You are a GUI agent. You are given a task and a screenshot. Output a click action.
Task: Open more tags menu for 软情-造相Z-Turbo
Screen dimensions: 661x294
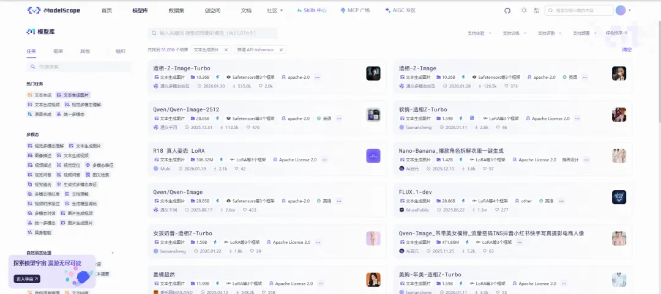point(577,119)
